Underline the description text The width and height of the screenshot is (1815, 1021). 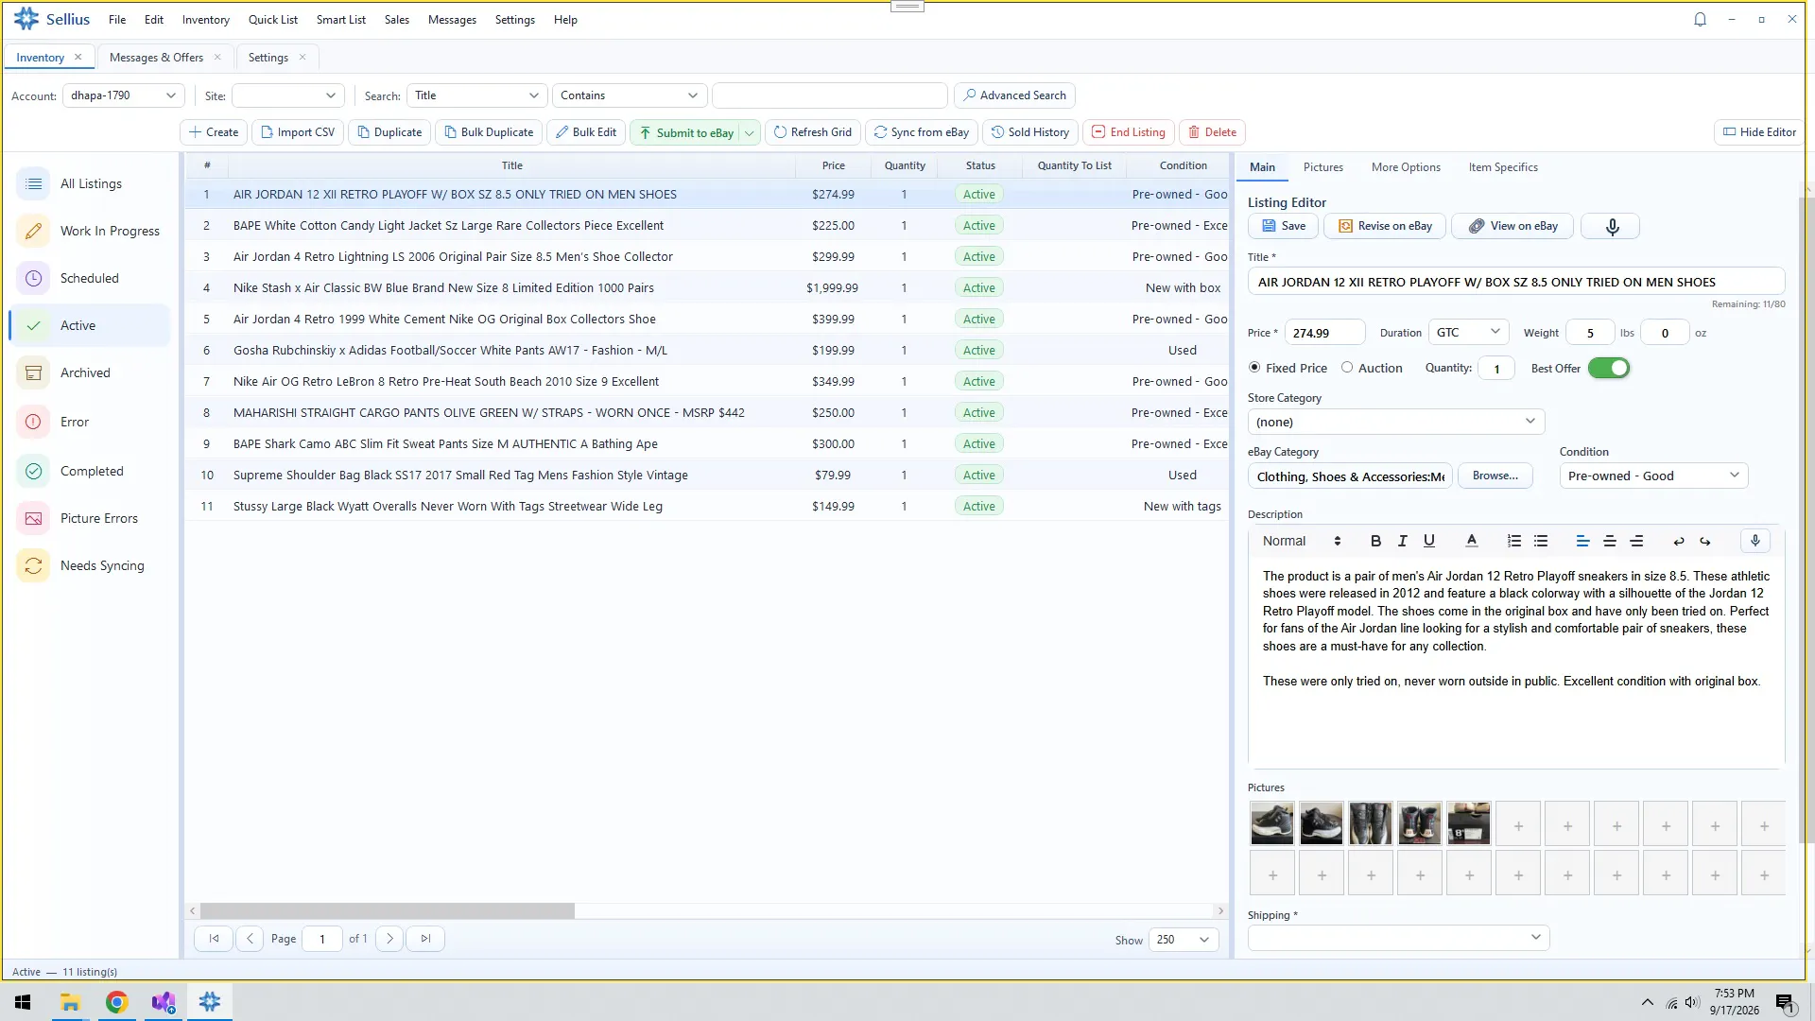(1429, 542)
